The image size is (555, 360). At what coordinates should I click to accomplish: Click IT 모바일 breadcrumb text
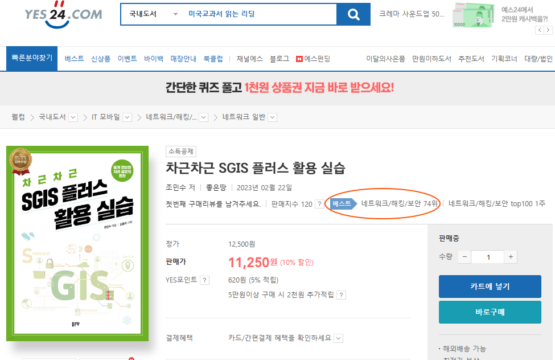(105, 117)
